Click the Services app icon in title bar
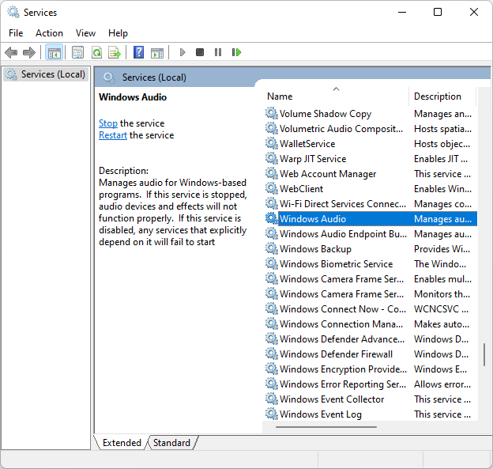493x469 pixels. coord(13,13)
